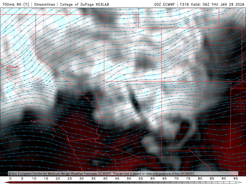Click the colorbar label "10"
246x184 pixels.
point(34,178)
